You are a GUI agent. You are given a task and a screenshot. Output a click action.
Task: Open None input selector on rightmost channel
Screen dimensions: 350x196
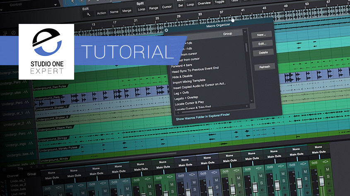click(318, 147)
